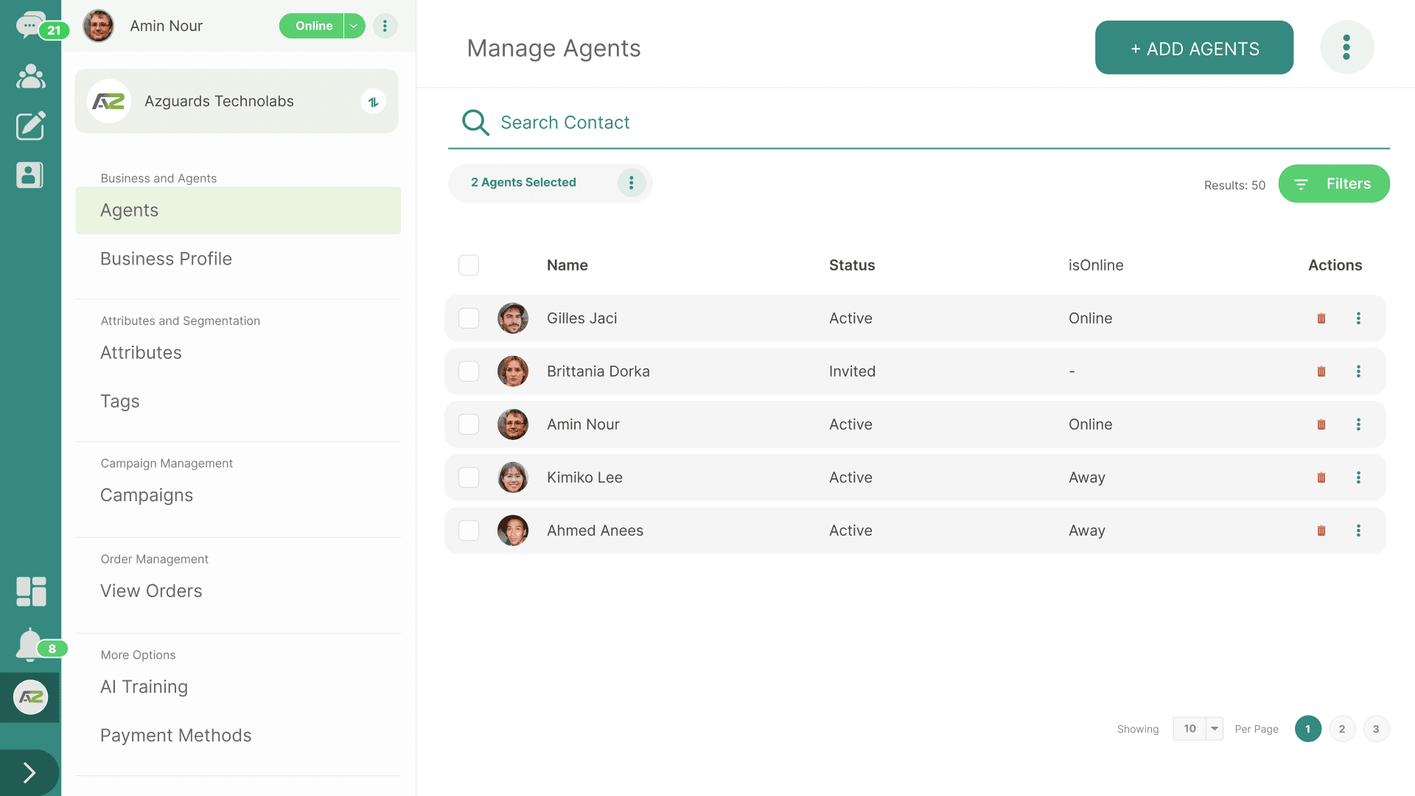This screenshot has height=796, width=1415.
Task: Click Gilles Jaci's avatar thumbnail
Action: pyautogui.click(x=513, y=318)
